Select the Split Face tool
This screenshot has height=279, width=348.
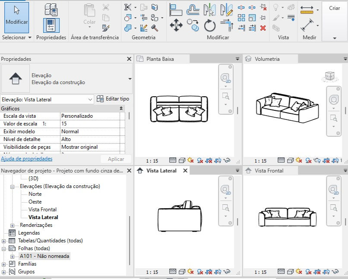click(x=155, y=7)
